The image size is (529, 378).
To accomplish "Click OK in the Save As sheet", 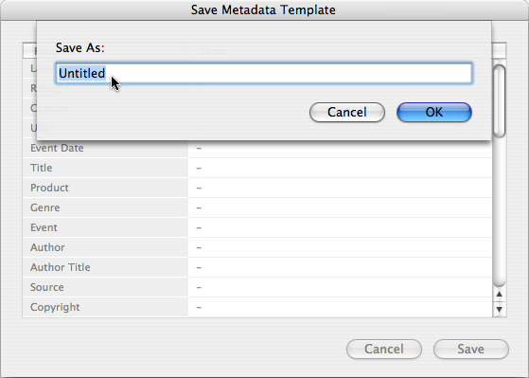I will click(x=434, y=112).
